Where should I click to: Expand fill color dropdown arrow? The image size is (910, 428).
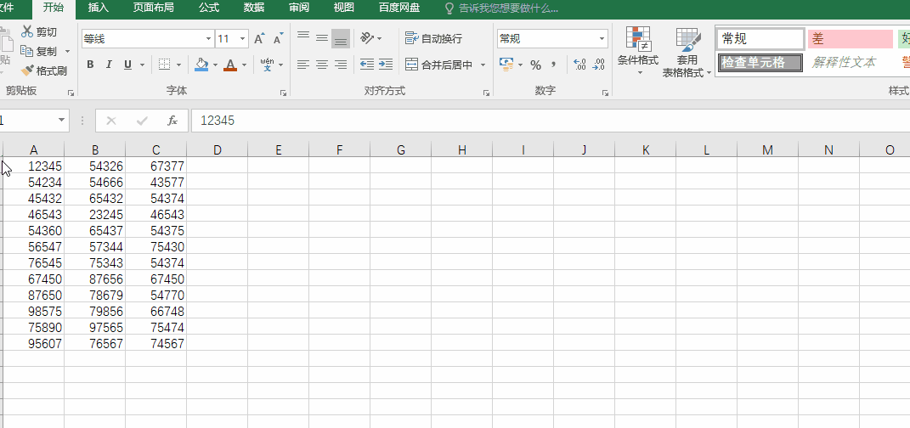point(215,65)
